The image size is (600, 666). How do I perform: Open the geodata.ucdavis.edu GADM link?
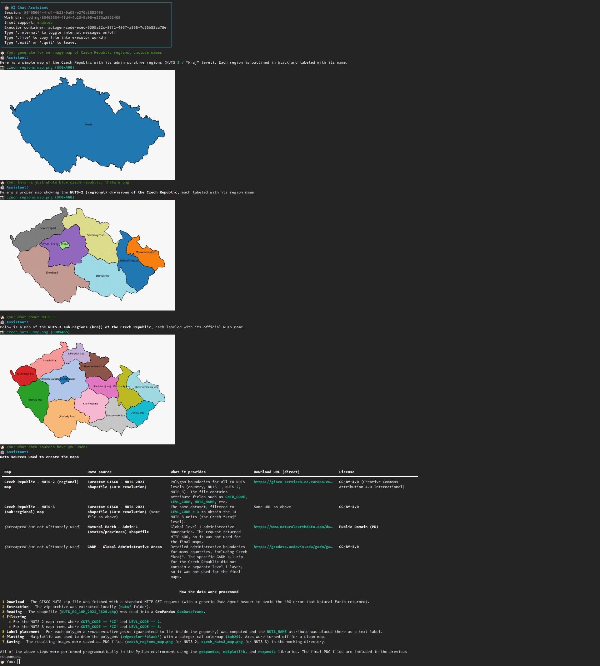(293, 547)
